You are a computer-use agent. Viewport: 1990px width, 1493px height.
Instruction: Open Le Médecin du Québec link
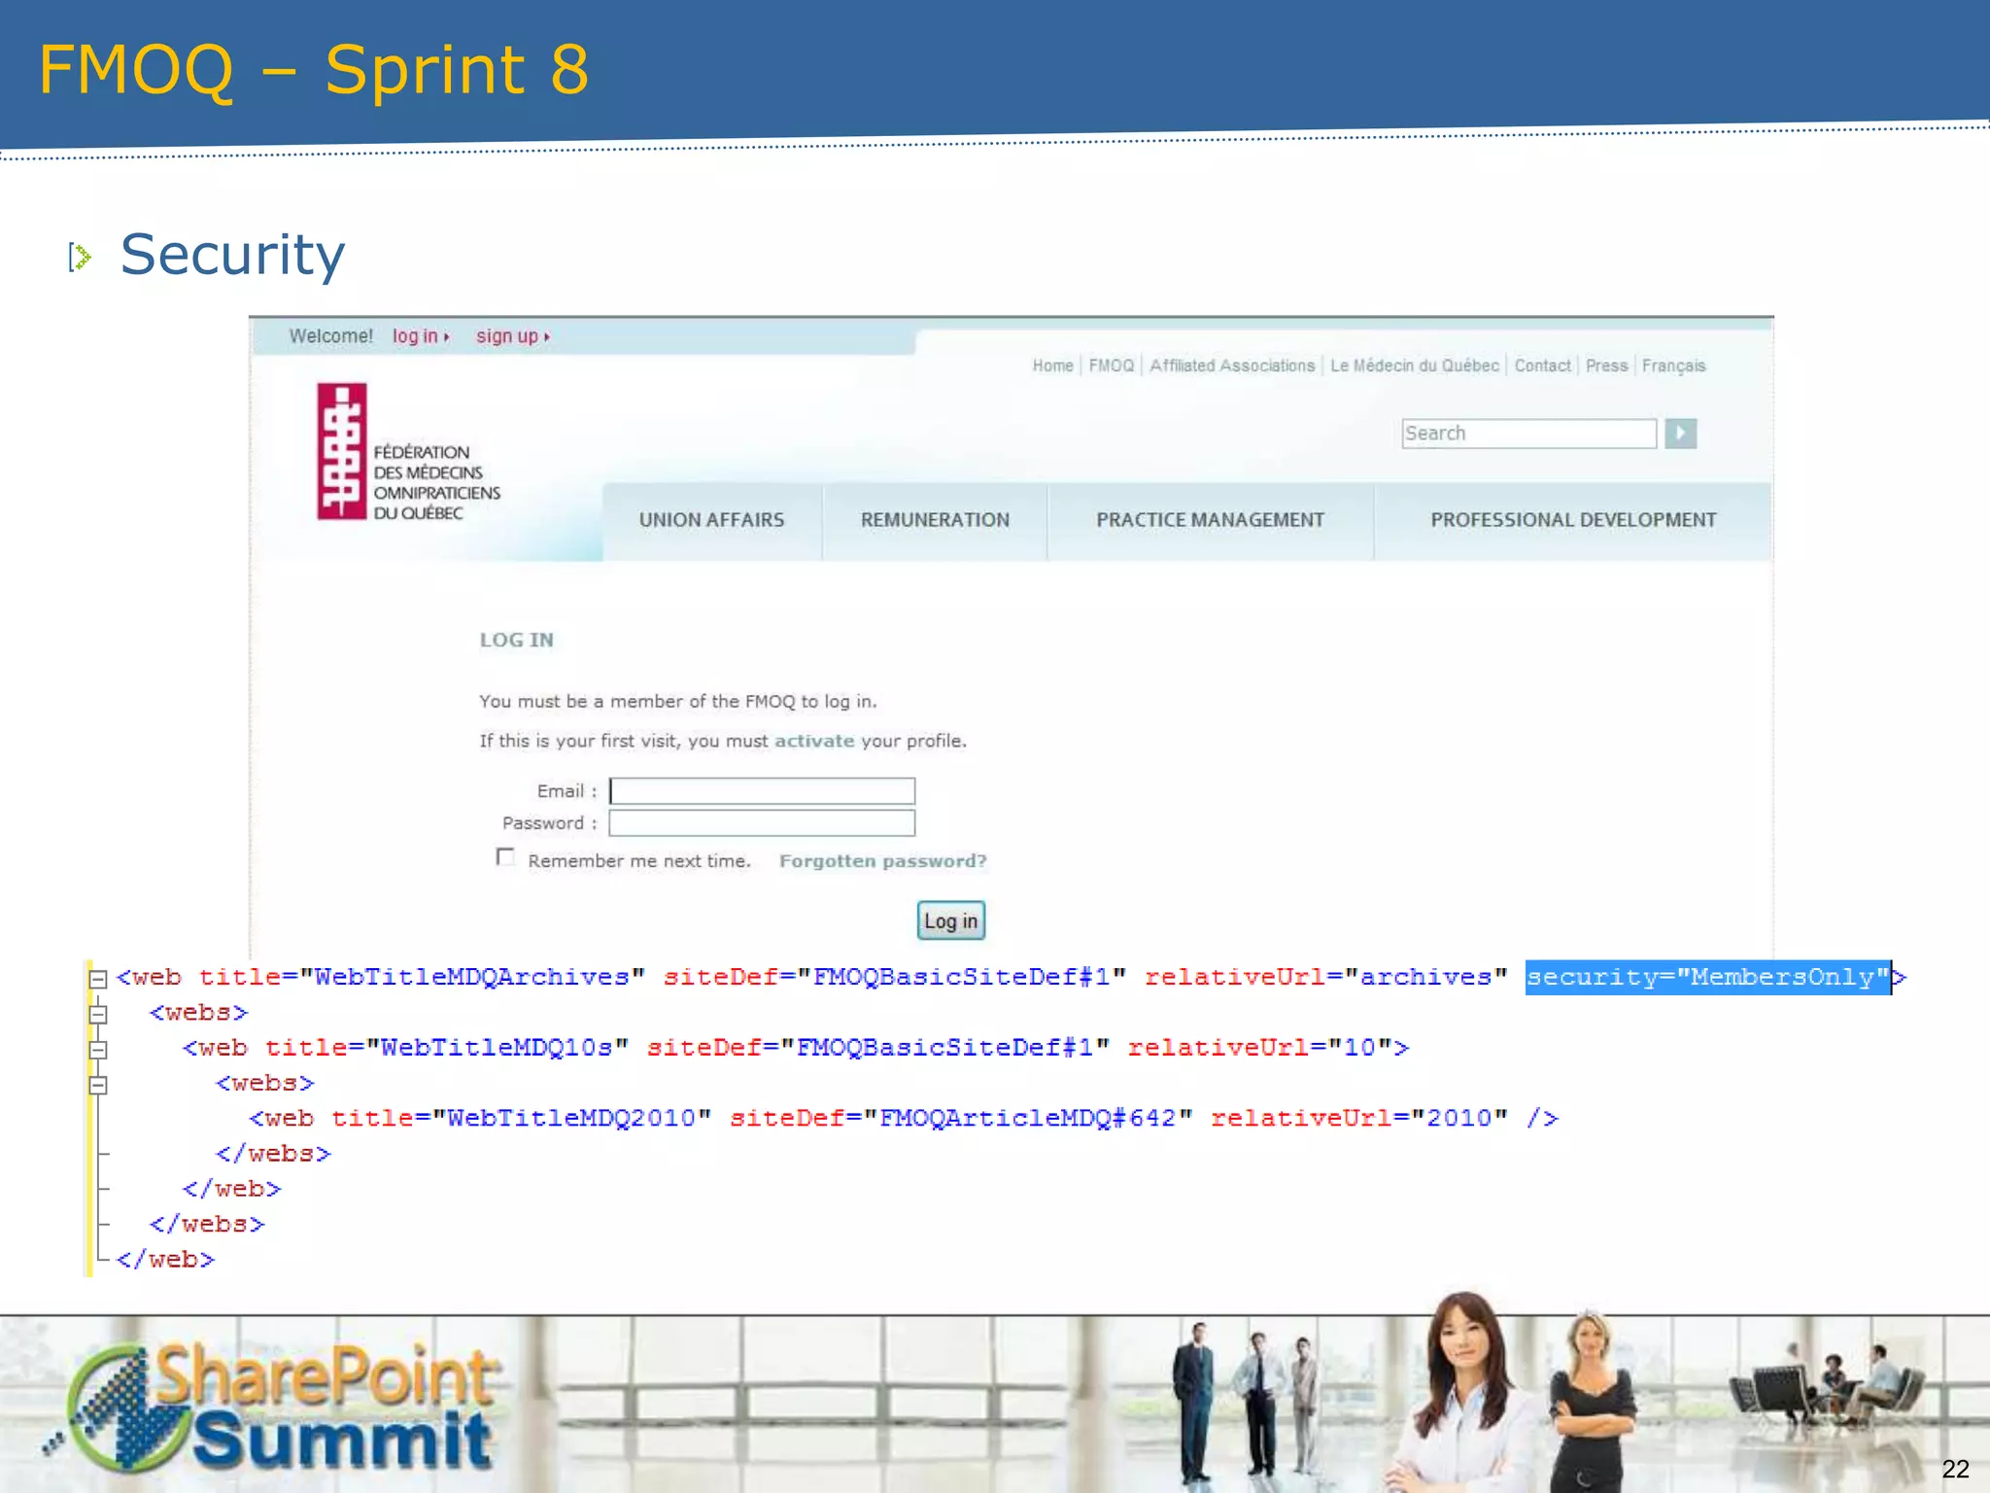(x=1415, y=365)
